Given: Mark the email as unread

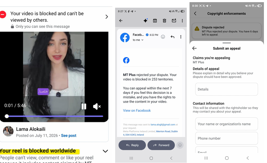Looking at the screenshot, I should point(174,21).
